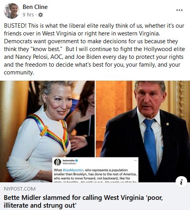Click the post text starting with BUSTED!
Viewport: 190px width, 210px height.
pyautogui.click(x=94, y=49)
